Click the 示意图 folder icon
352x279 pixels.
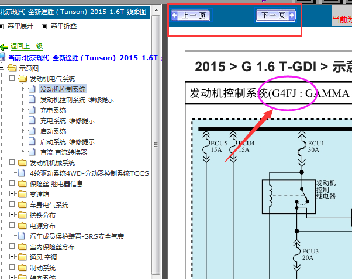[12, 68]
